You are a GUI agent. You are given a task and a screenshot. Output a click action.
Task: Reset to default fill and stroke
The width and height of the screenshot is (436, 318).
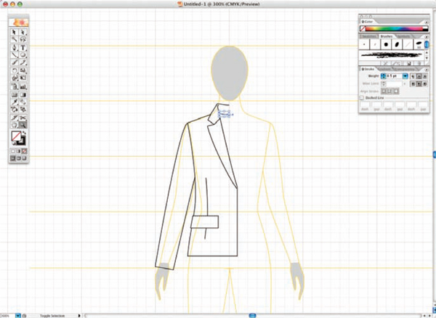13,143
